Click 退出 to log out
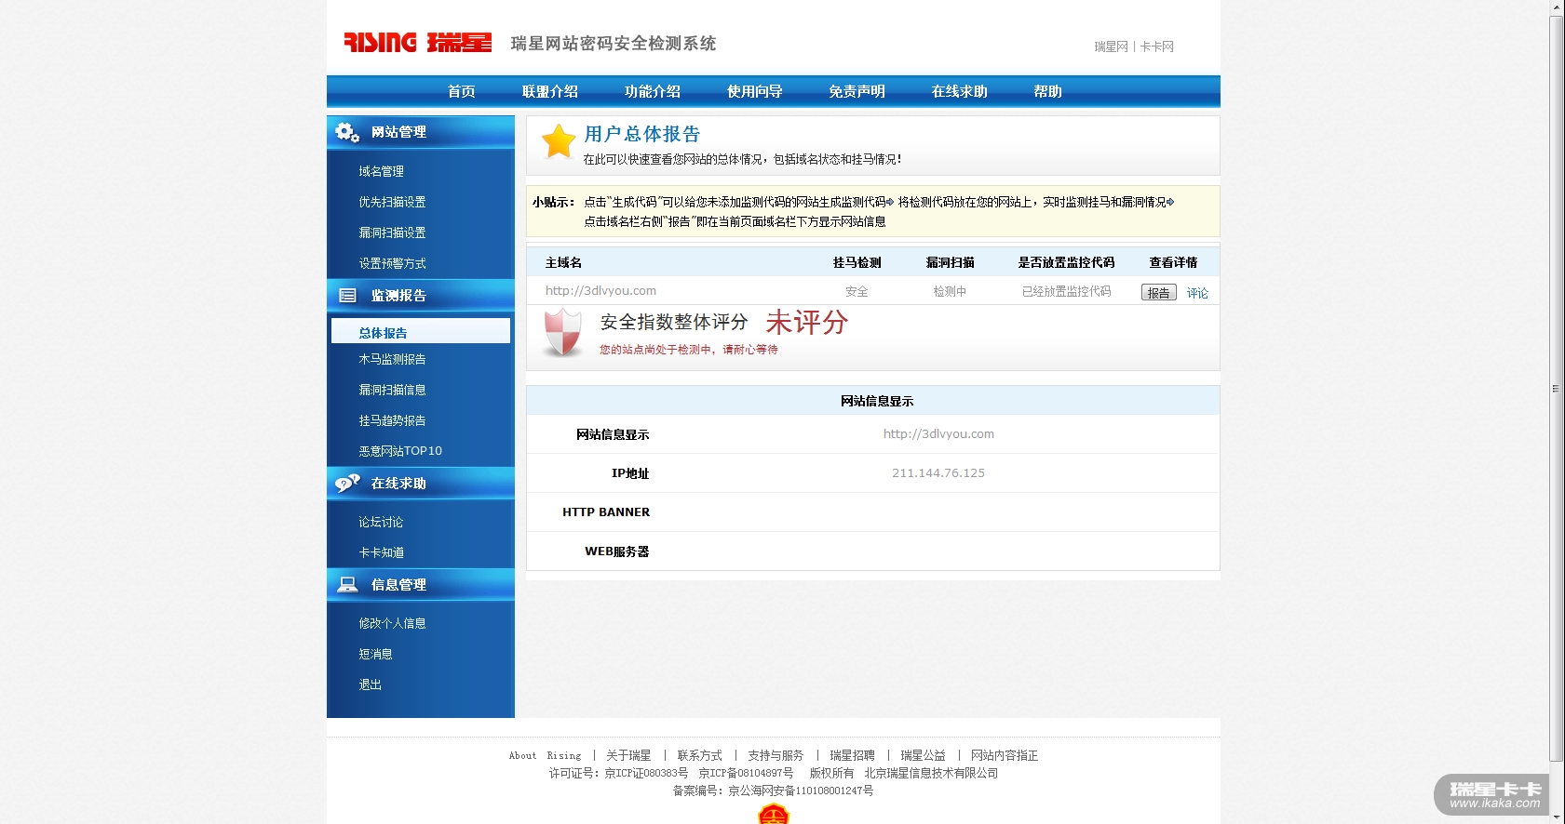The height and width of the screenshot is (824, 1565). pos(371,684)
